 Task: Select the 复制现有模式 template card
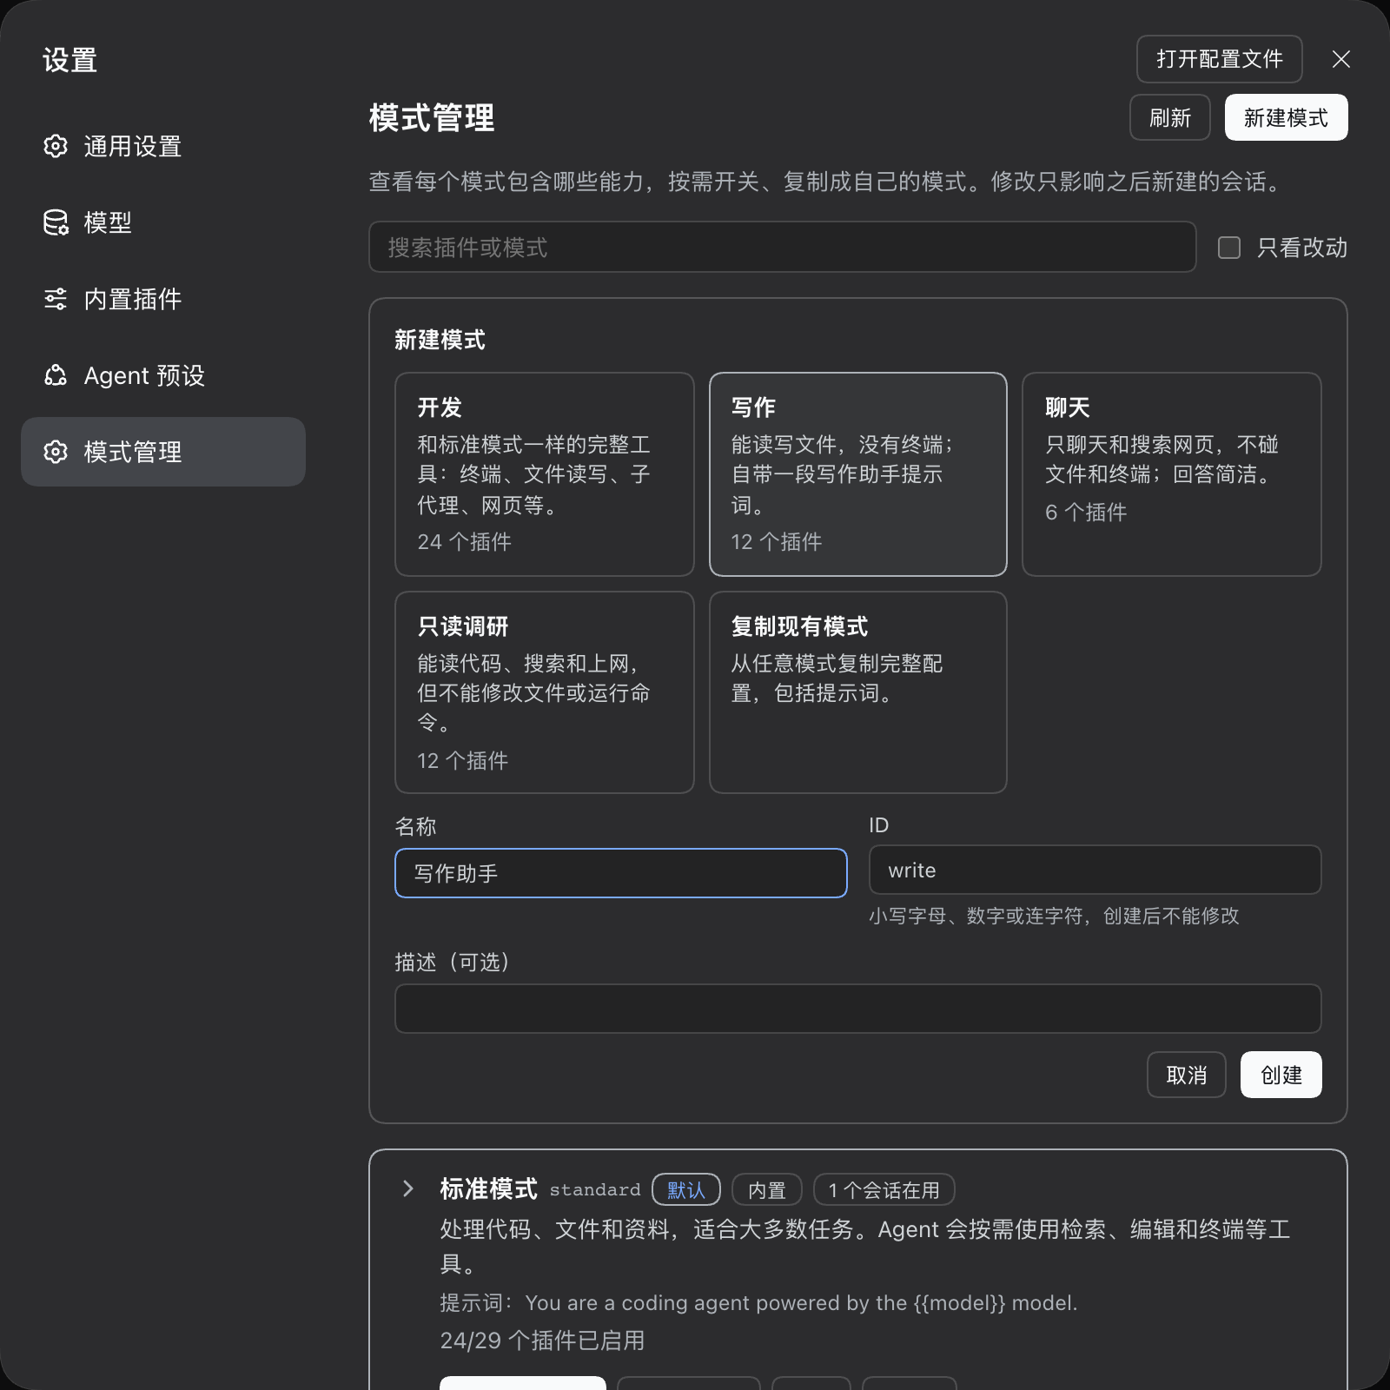click(858, 692)
